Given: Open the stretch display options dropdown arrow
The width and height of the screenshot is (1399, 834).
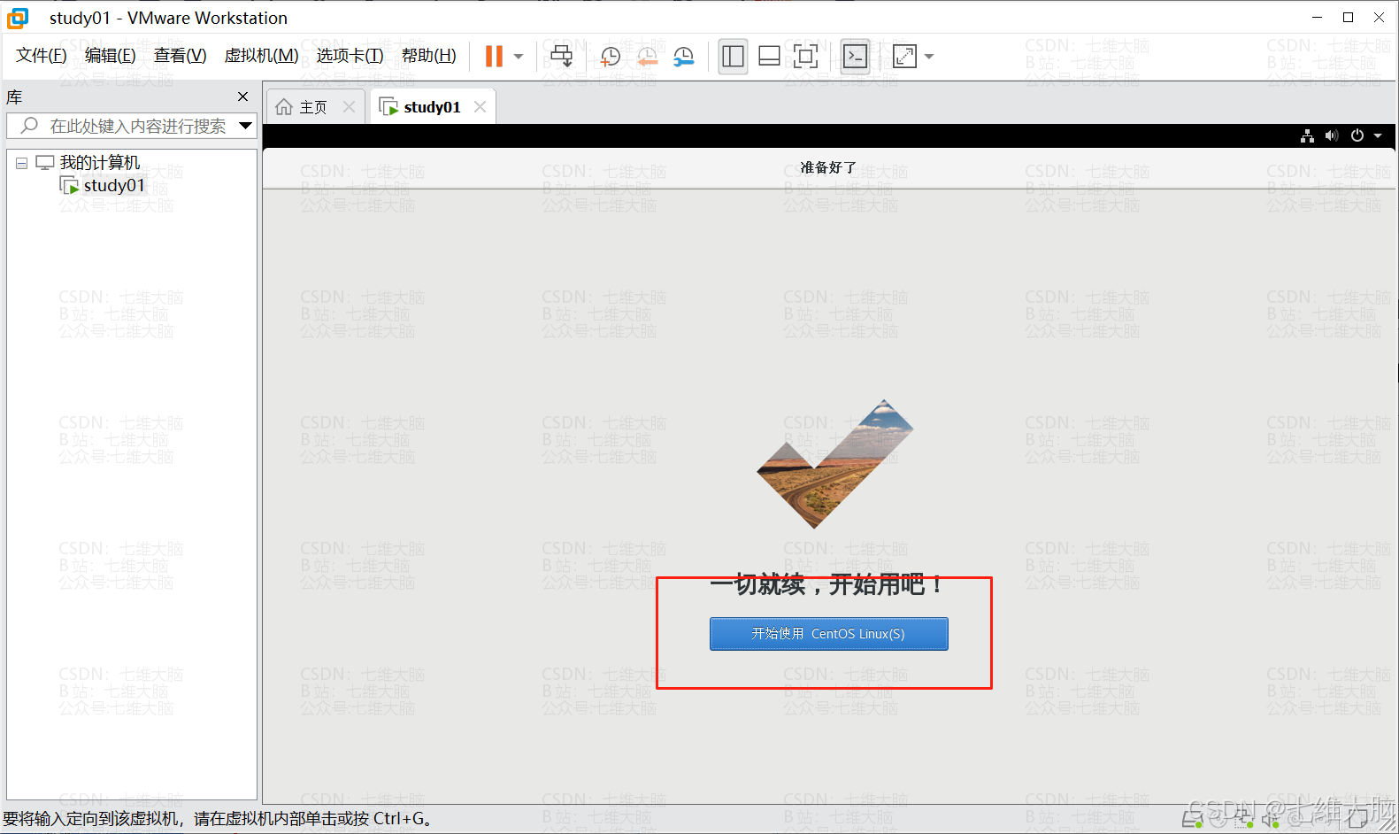Looking at the screenshot, I should click(929, 57).
